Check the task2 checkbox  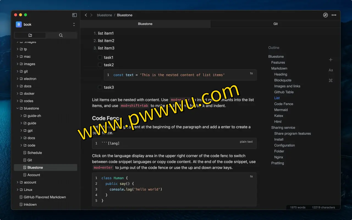tap(100, 65)
